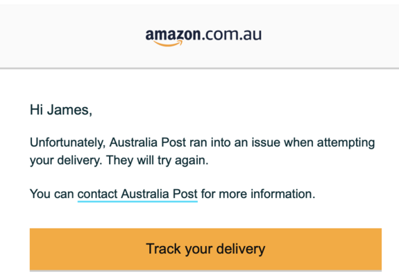Image resolution: width=399 pixels, height=278 pixels.
Task: Click the orange smile arrow under amazon
Action: pyautogui.click(x=168, y=44)
